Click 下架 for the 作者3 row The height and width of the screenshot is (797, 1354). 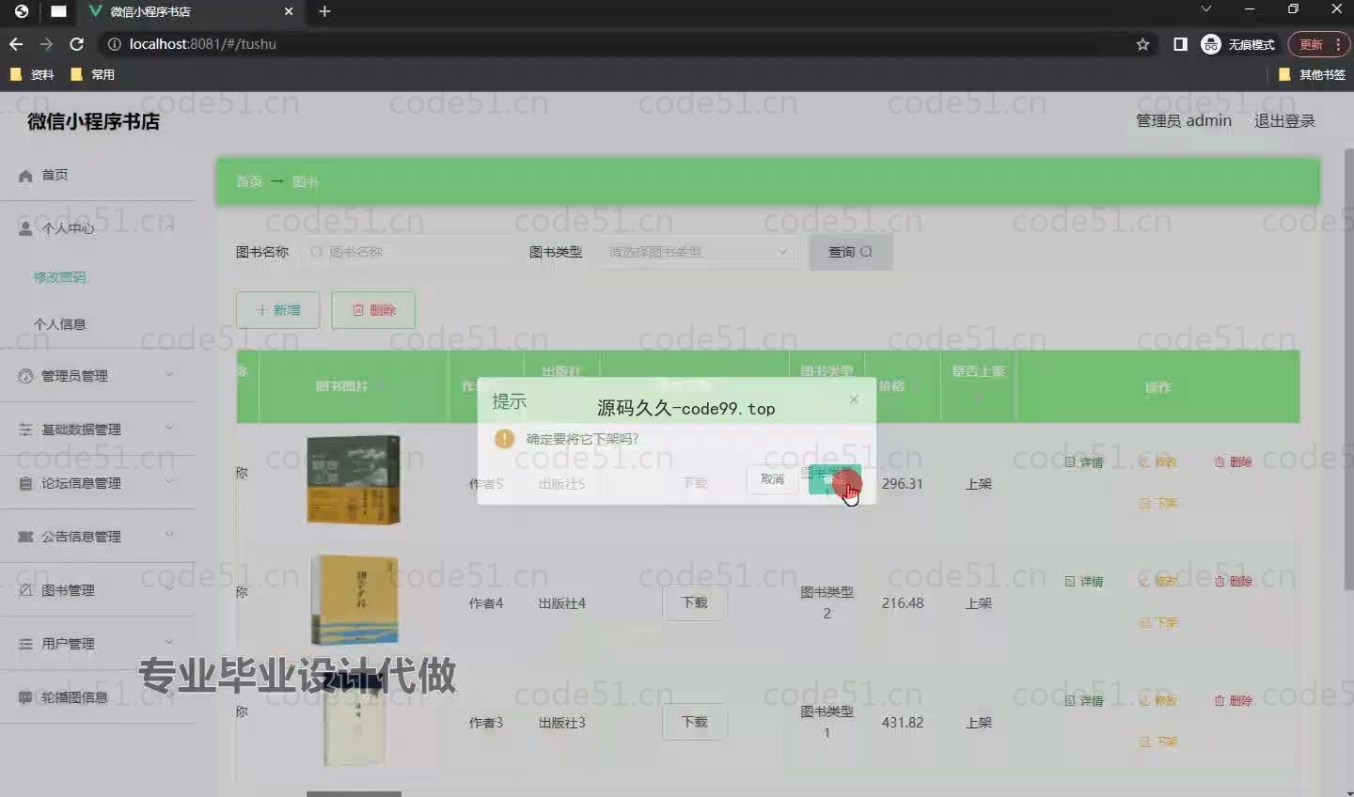coord(1158,742)
